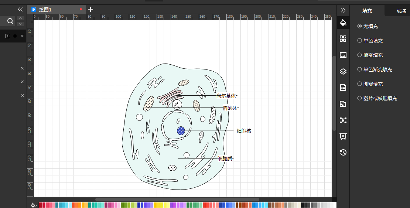Open the four-squares theme panel icon
The image size is (410, 208).
343,39
